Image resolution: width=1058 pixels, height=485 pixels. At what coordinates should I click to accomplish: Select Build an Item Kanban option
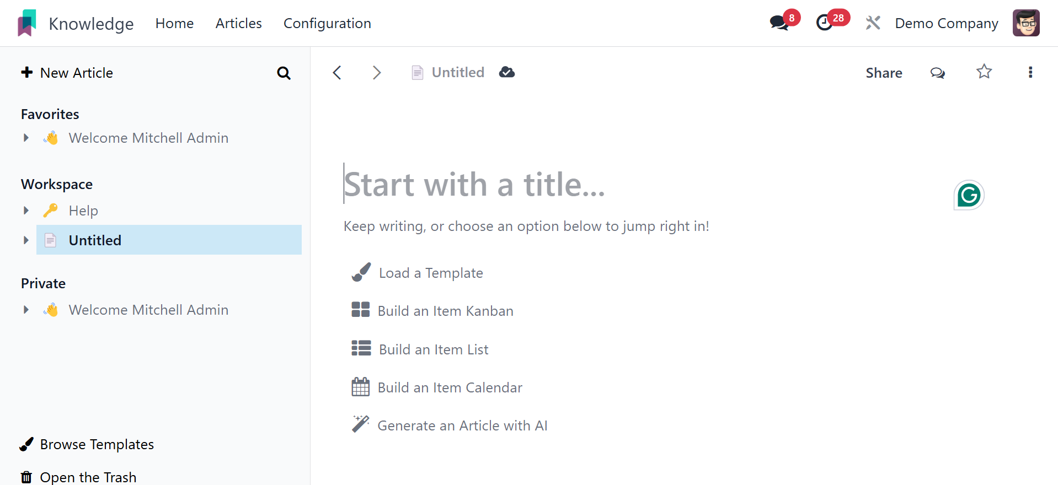(445, 311)
